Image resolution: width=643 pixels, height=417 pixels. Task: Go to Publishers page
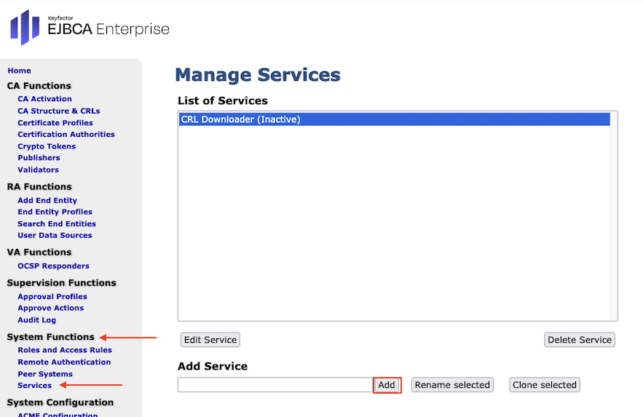[x=39, y=158]
